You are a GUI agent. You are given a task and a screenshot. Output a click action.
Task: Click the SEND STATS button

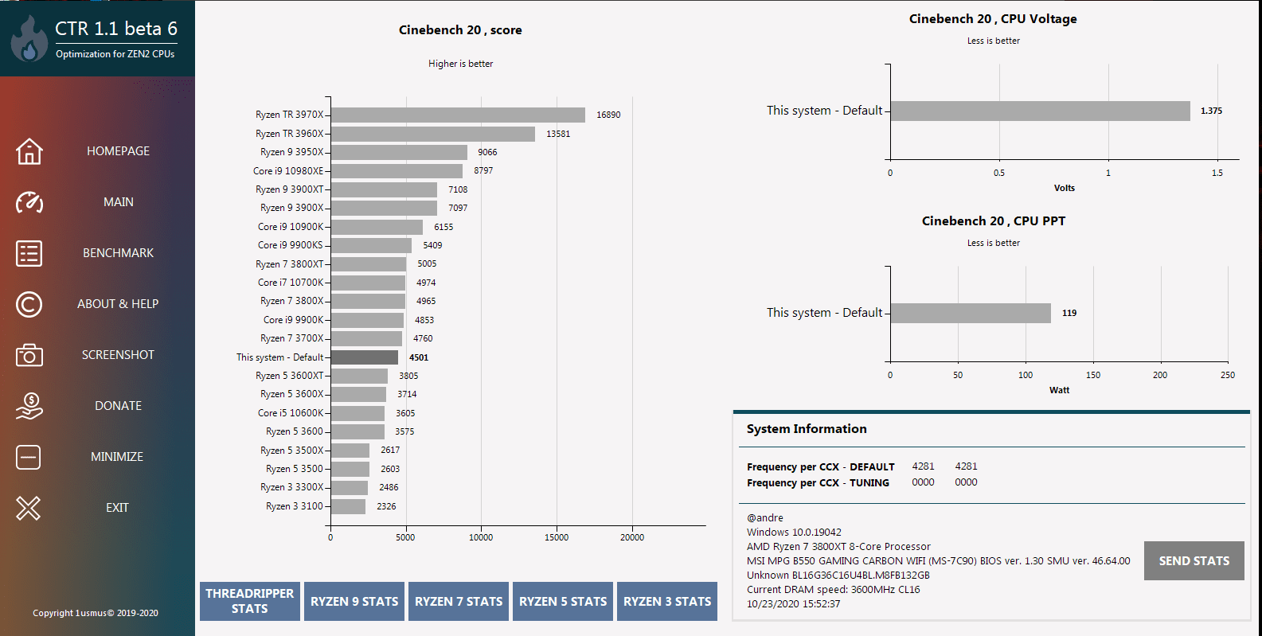click(x=1194, y=561)
